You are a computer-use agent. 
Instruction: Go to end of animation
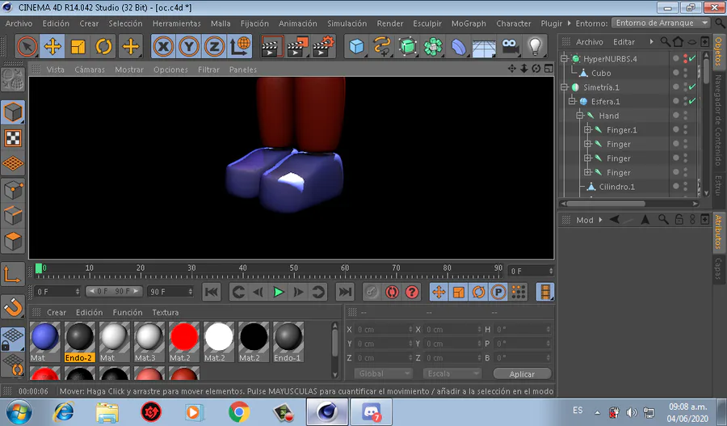pos(345,292)
